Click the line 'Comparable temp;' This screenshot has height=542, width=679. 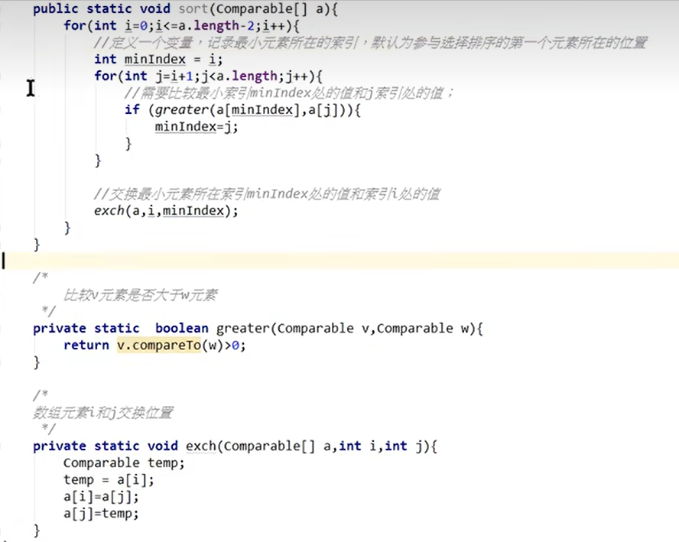coord(125,463)
